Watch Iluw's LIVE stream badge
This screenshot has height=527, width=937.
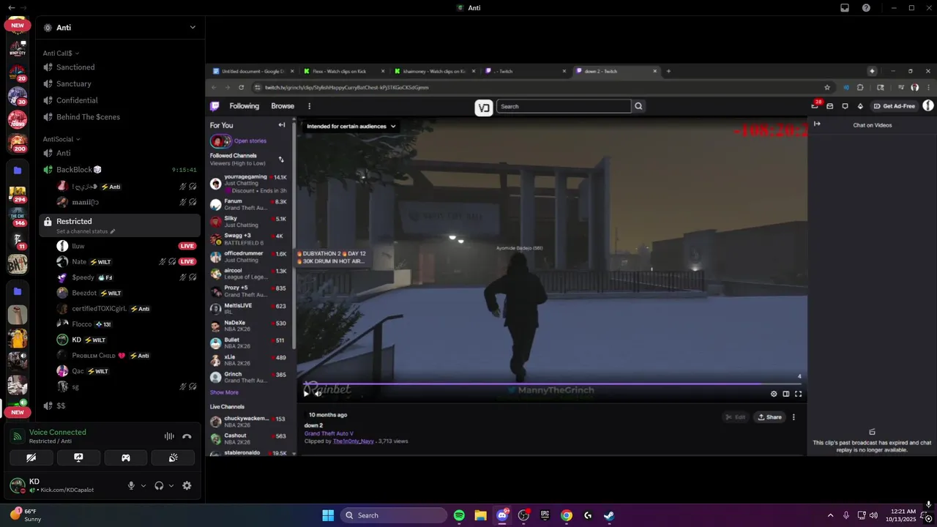pos(187,246)
